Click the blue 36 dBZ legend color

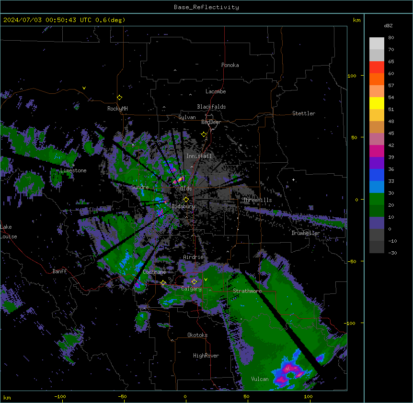(377, 175)
